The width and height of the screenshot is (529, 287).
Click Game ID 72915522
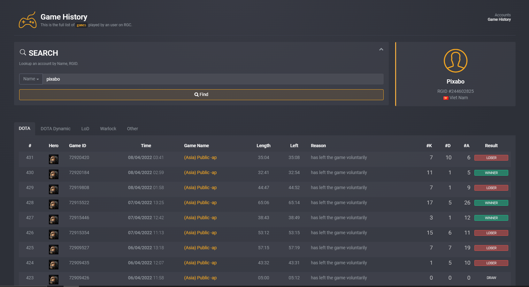point(79,203)
